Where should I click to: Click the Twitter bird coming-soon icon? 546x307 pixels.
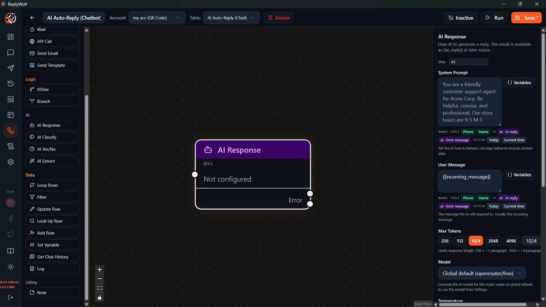coord(11,234)
